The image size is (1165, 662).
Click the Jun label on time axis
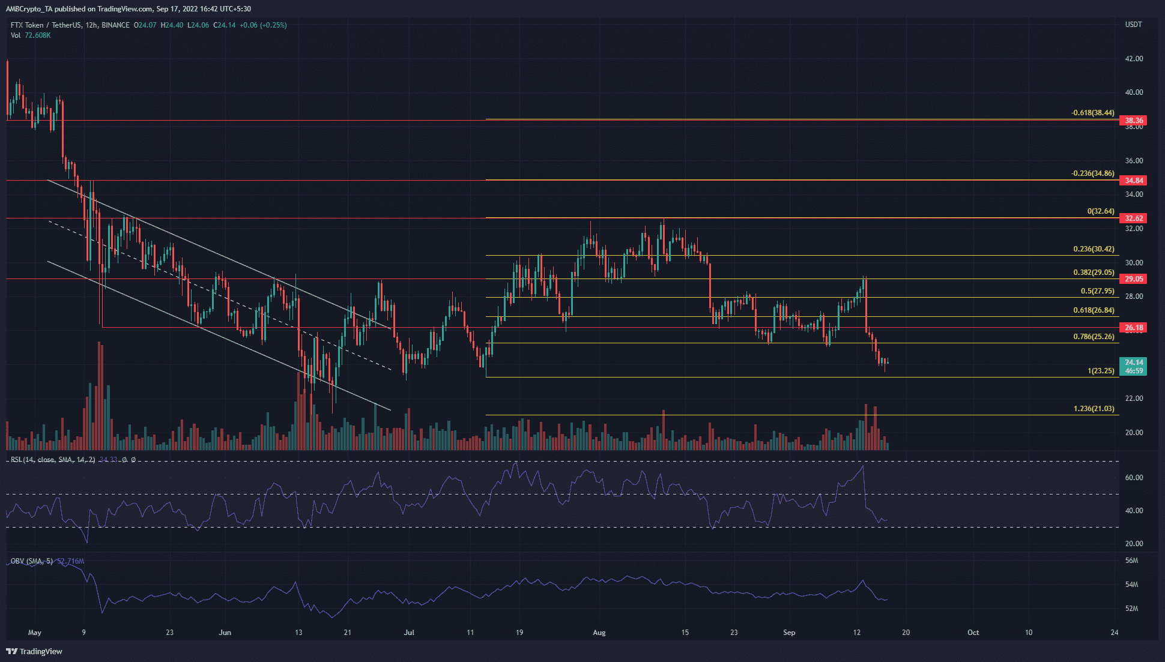click(225, 633)
